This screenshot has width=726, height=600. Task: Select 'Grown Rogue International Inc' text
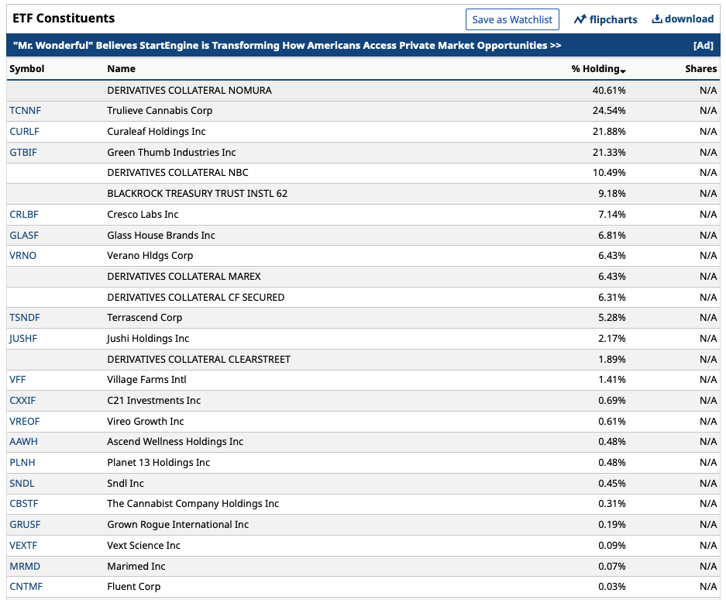177,525
